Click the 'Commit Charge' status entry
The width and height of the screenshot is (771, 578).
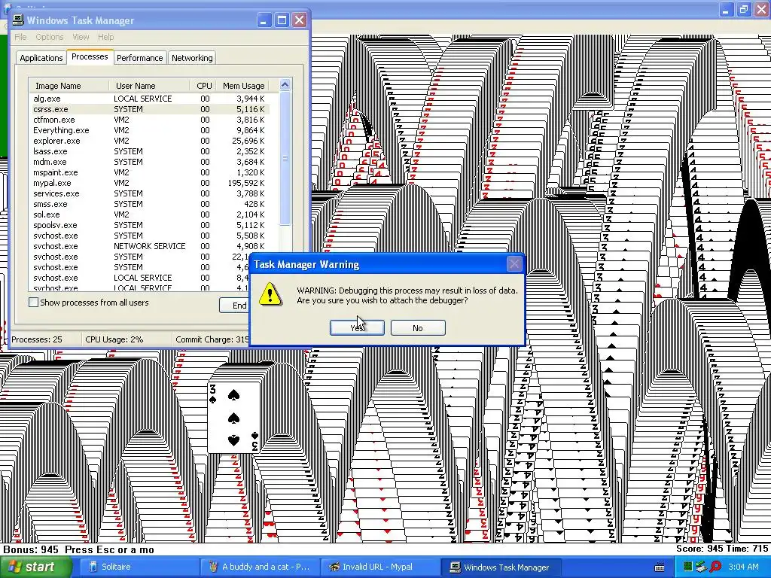tap(212, 339)
